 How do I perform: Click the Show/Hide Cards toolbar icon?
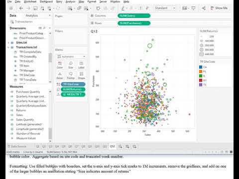pyautogui.click(x=185, y=8)
